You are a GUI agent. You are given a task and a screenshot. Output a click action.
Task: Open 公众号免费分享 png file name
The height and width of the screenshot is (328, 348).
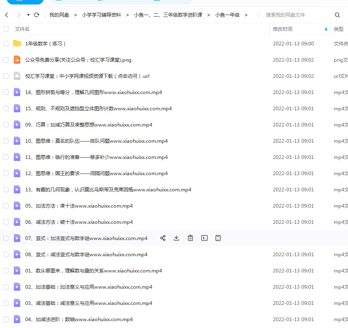tap(78, 60)
